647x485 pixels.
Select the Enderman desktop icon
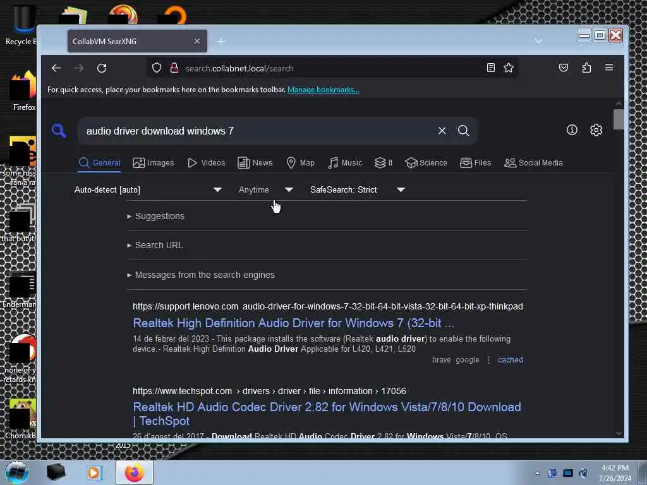(x=20, y=290)
